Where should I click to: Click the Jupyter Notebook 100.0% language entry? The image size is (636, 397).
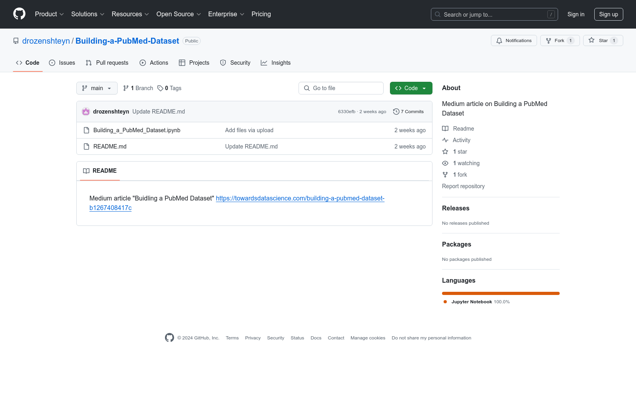click(x=476, y=302)
